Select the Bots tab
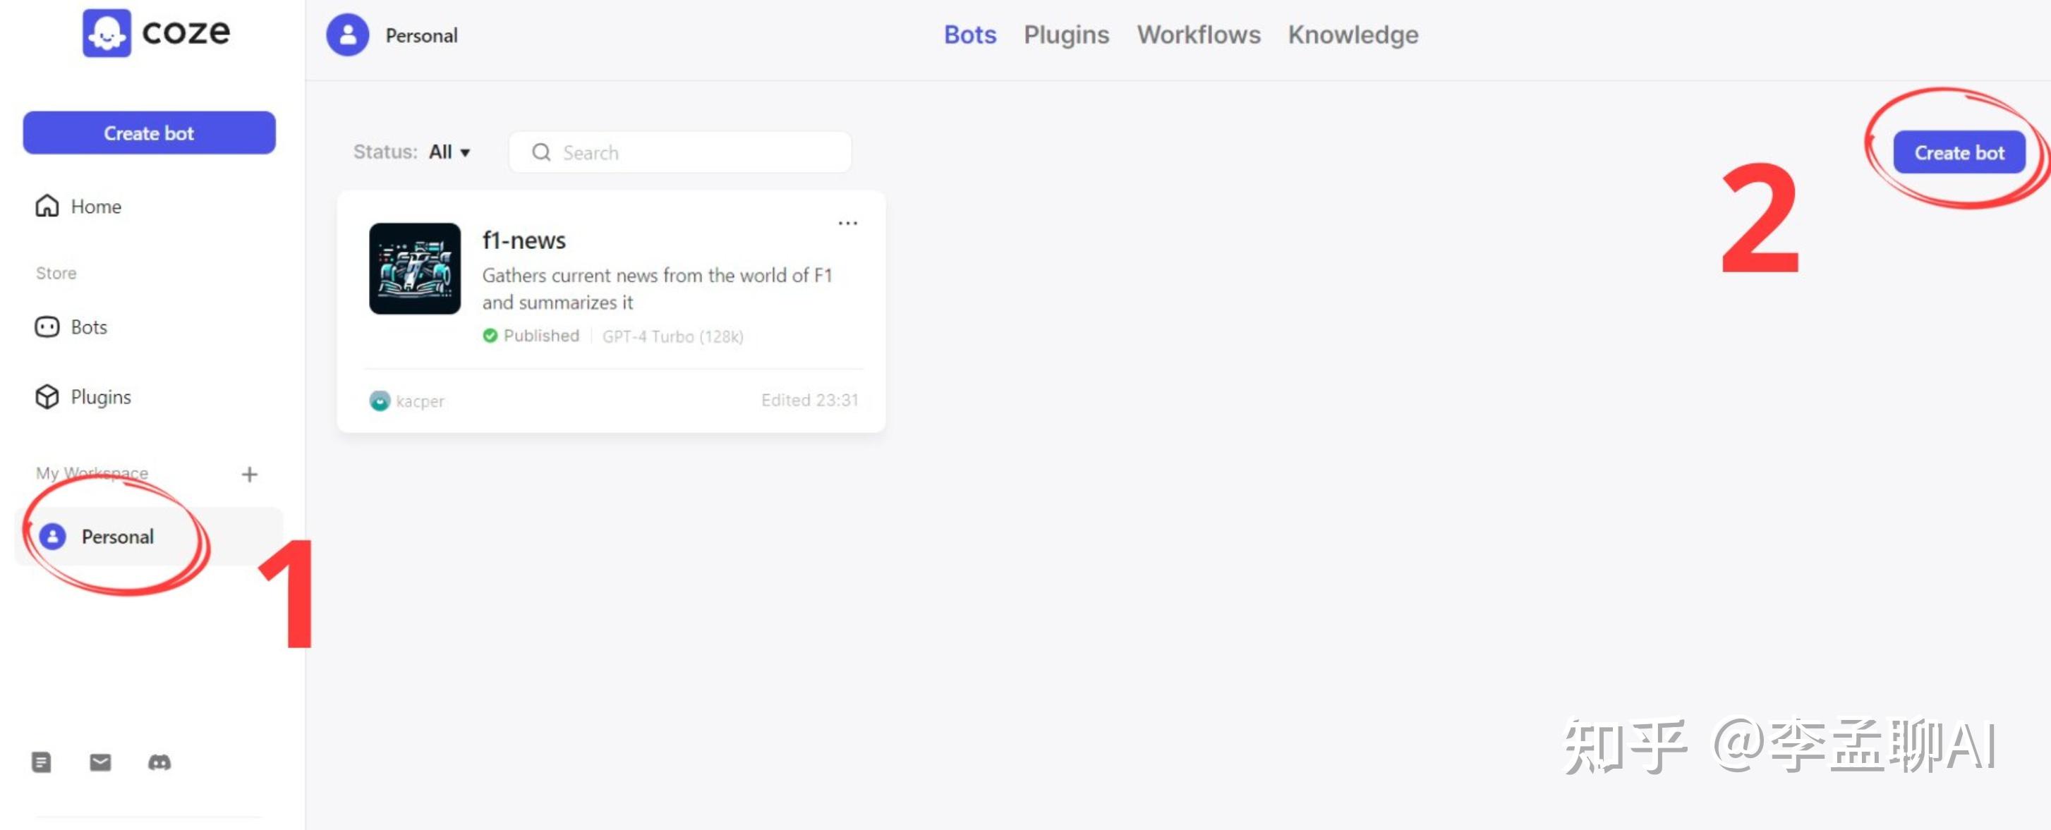 (969, 35)
